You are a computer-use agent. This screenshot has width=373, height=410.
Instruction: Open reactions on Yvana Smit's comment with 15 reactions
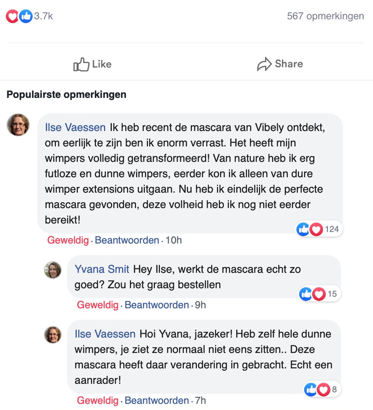tap(320, 294)
